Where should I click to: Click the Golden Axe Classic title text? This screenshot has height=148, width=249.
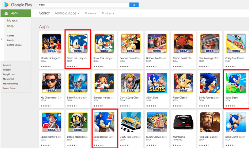click(x=156, y=58)
